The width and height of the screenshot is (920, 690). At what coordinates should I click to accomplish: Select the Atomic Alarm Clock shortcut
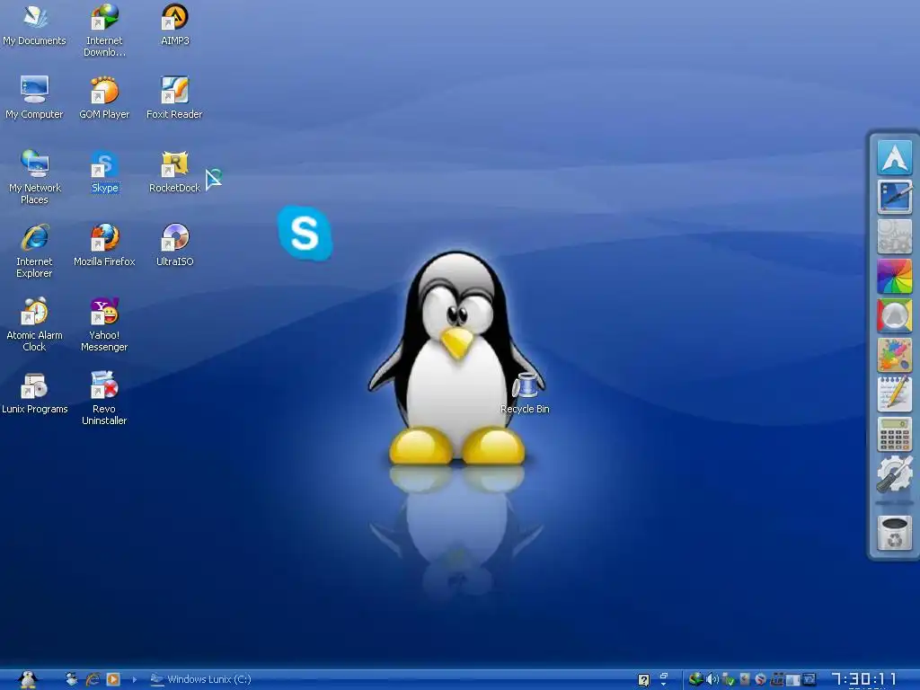[x=35, y=325]
